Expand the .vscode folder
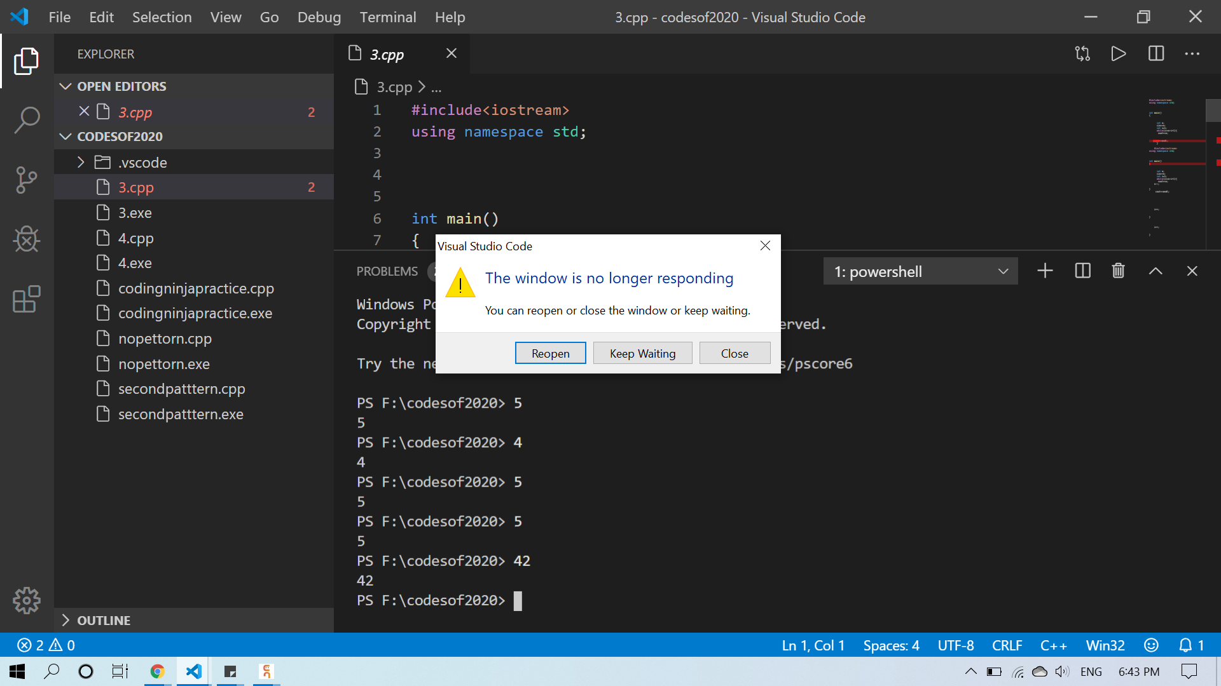This screenshot has height=686, width=1221. pyautogui.click(x=81, y=163)
